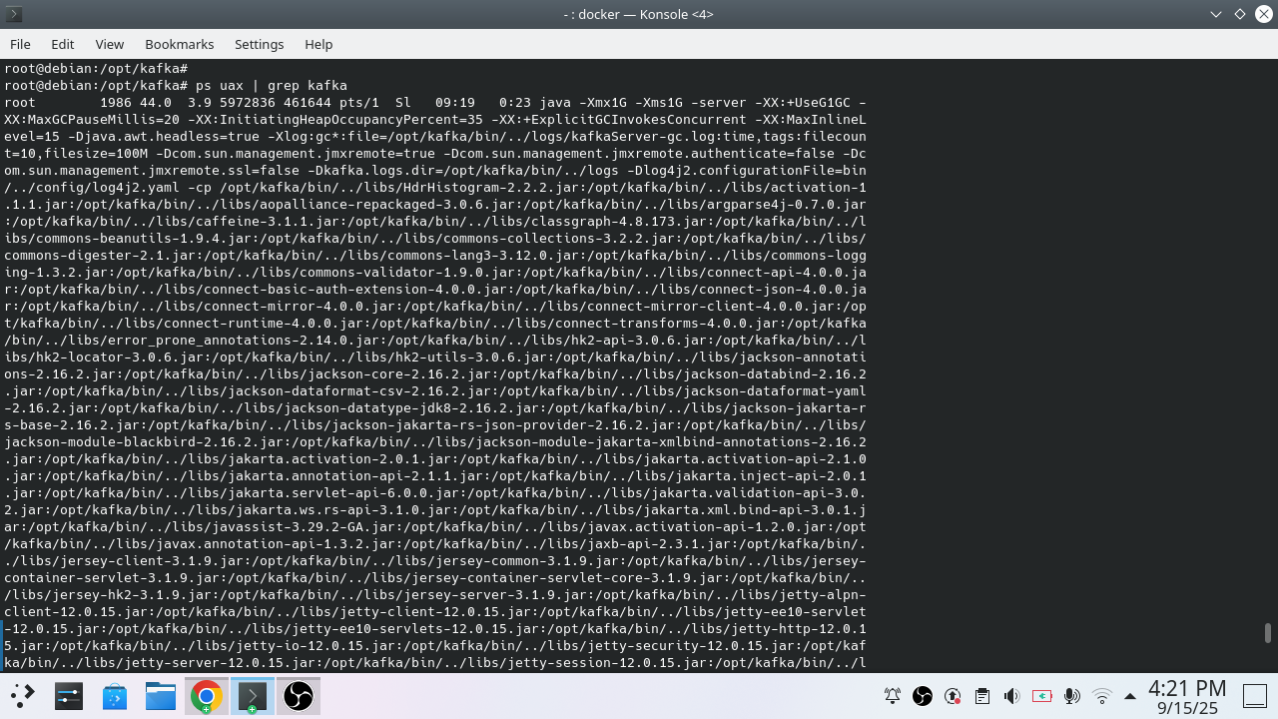Open the Konsole window menu icon
1278x719 pixels.
[x=14, y=14]
